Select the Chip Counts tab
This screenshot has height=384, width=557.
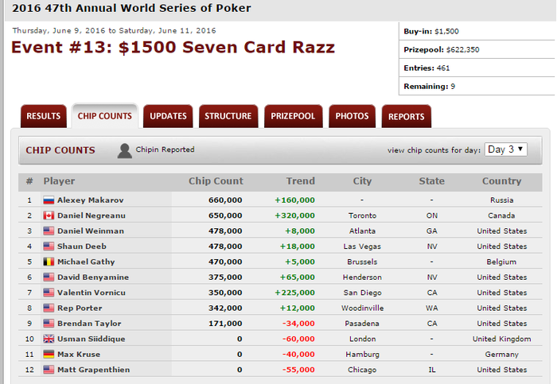[x=105, y=116]
